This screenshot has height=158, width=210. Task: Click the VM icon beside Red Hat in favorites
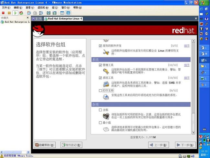click(x=2, y=22)
